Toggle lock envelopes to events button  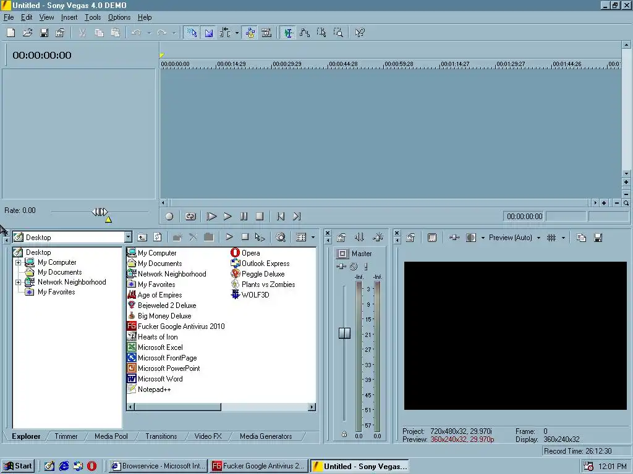250,33
